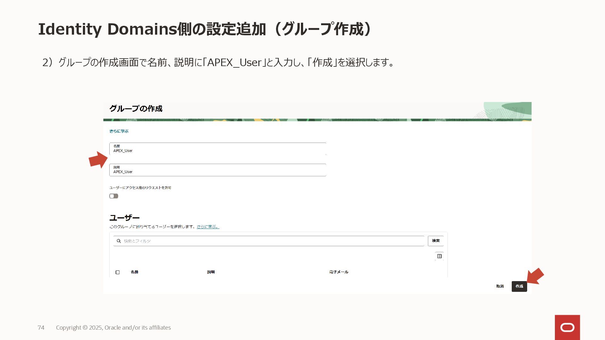Click the 名前 column header
Viewport: 605px width, 340px height.
135,272
